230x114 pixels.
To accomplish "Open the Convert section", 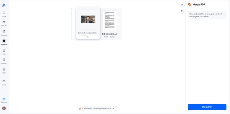I will point(4,33).
